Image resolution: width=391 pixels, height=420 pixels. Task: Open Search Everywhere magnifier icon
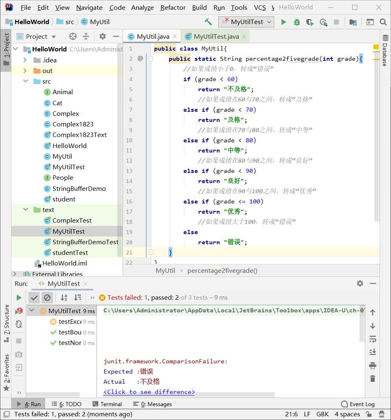[x=383, y=22]
